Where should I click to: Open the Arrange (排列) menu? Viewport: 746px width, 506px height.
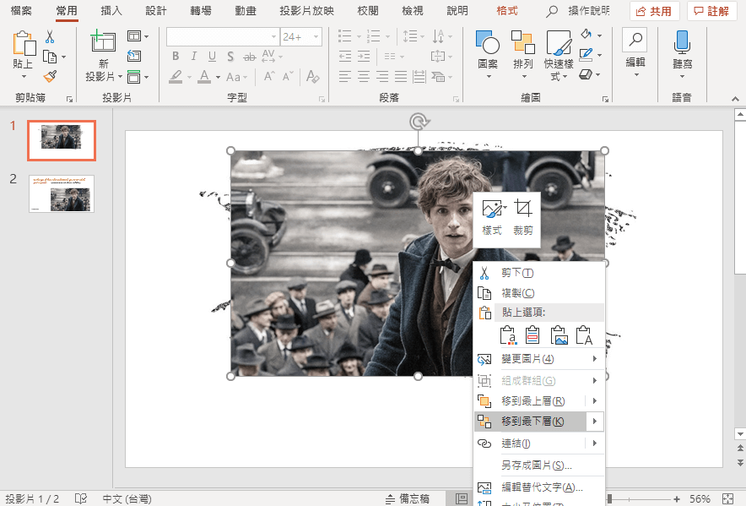tap(523, 55)
